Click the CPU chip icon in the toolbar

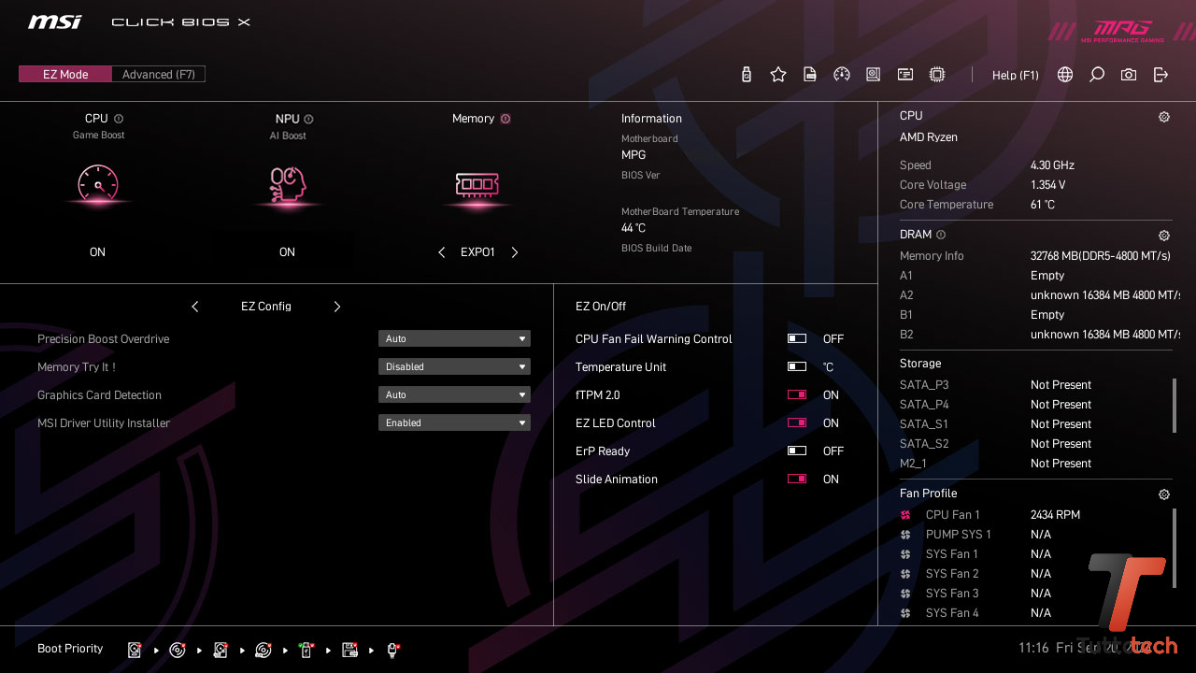[937, 75]
